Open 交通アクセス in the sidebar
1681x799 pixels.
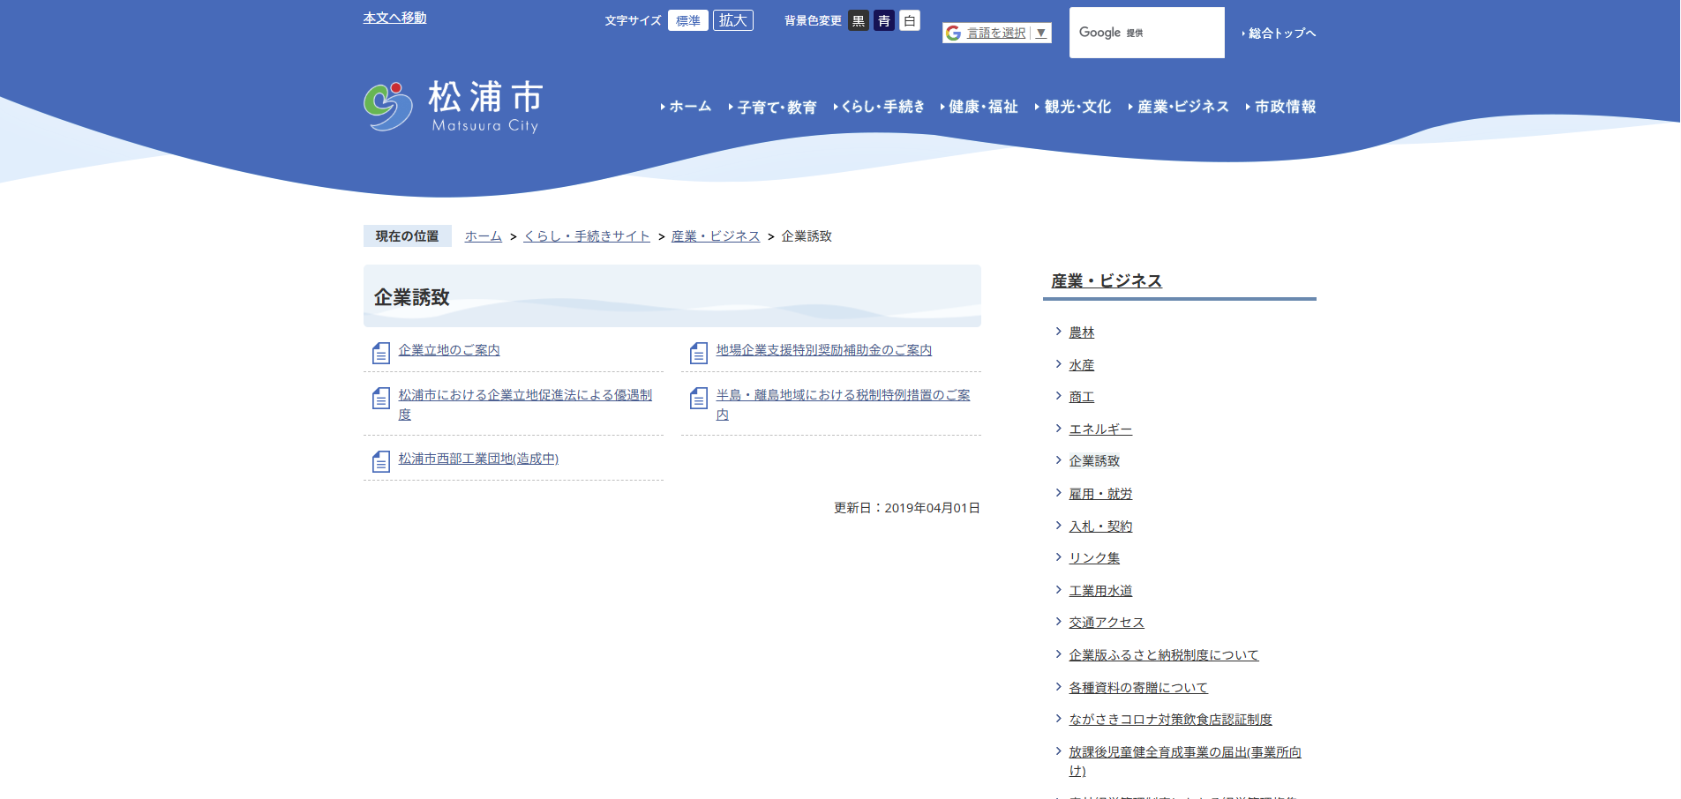click(x=1107, y=623)
